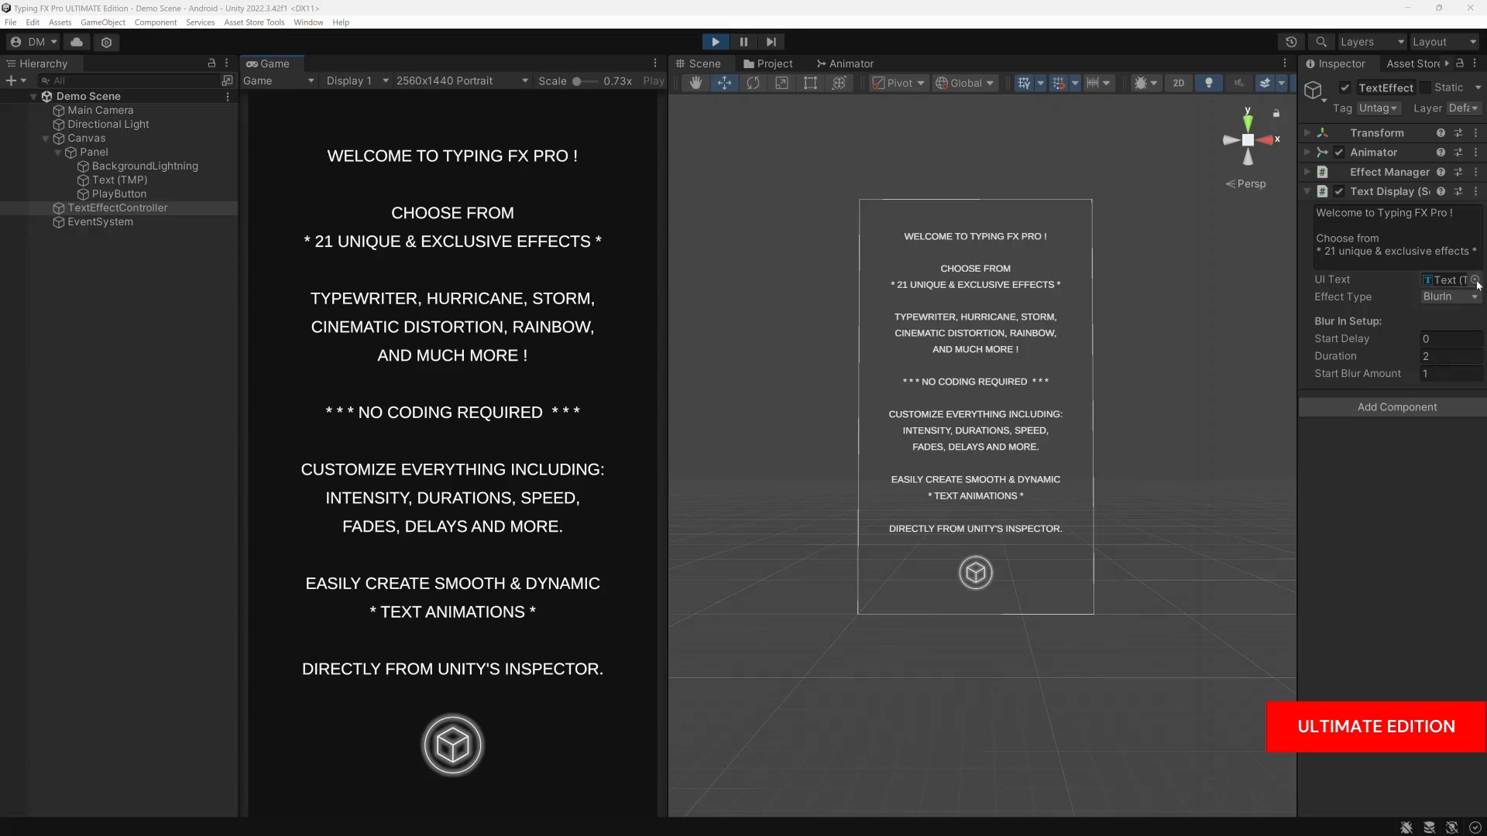Screen dimensions: 1487x836
Task: Toggle the Persp projection label
Action: coord(1246,183)
